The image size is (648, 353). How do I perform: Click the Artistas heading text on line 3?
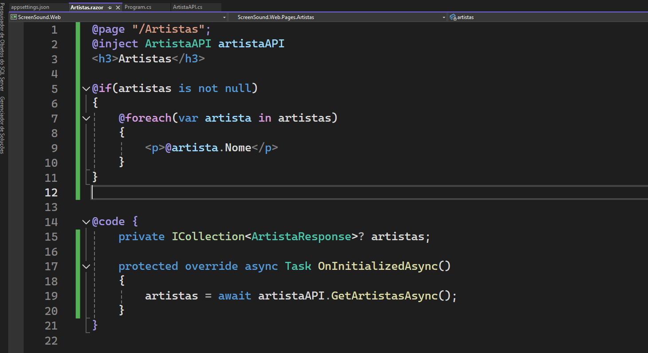(x=145, y=59)
